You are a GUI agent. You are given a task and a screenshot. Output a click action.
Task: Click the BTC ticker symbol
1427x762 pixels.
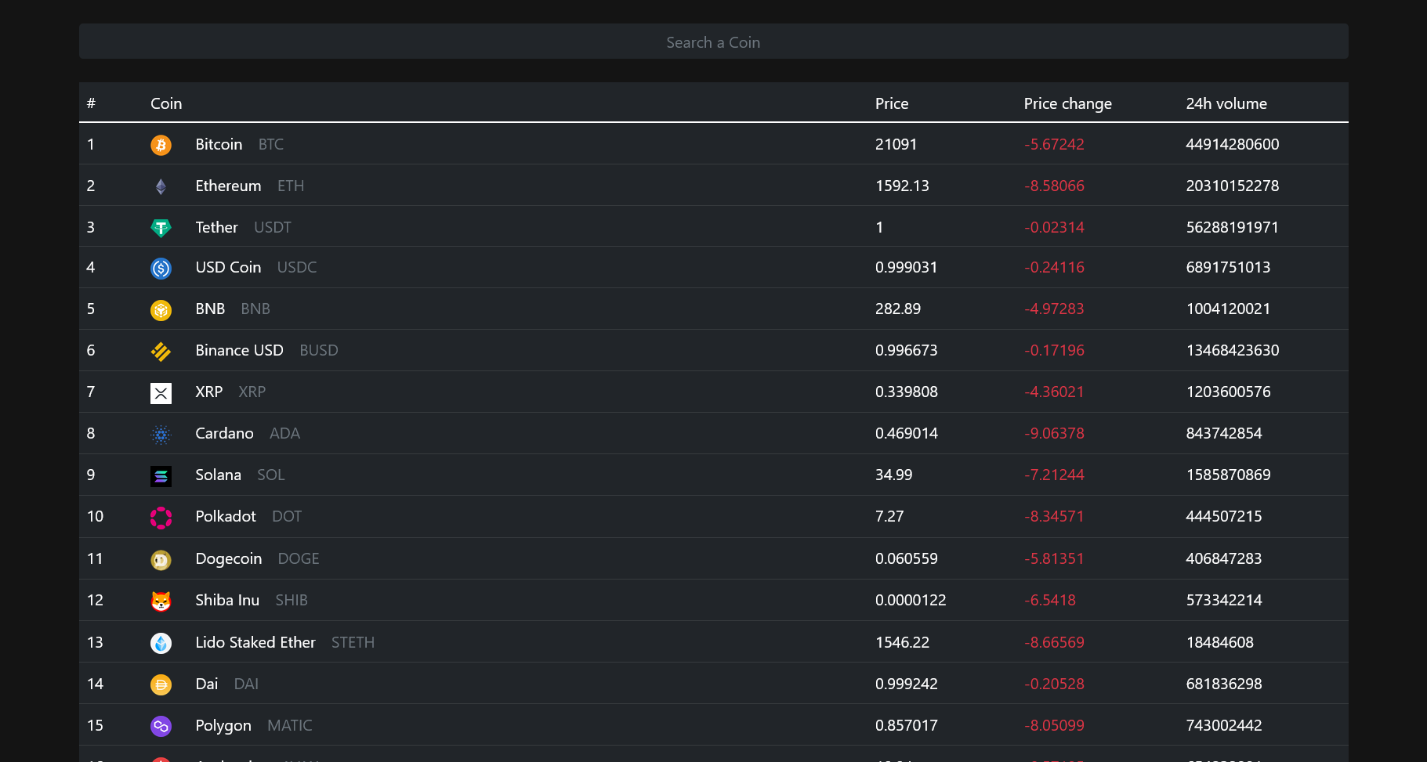(x=271, y=144)
